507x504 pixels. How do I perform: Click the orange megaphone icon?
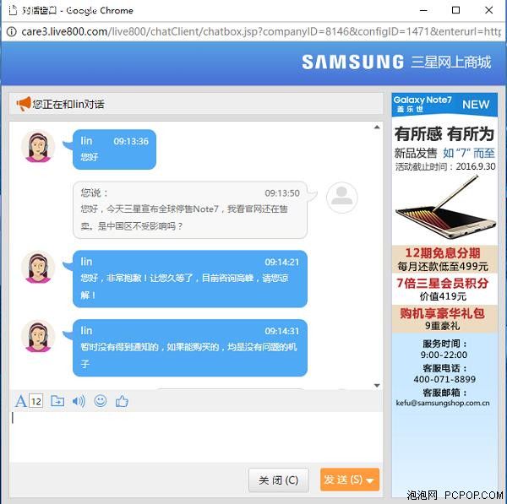click(x=24, y=104)
